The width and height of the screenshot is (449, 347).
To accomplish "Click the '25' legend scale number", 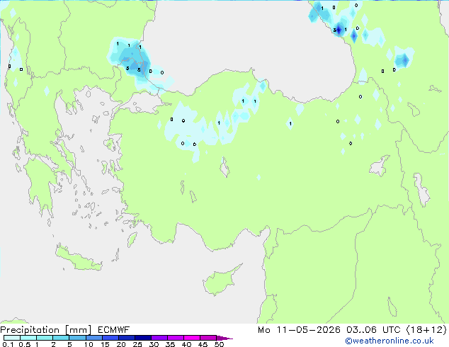I will coord(137,344).
